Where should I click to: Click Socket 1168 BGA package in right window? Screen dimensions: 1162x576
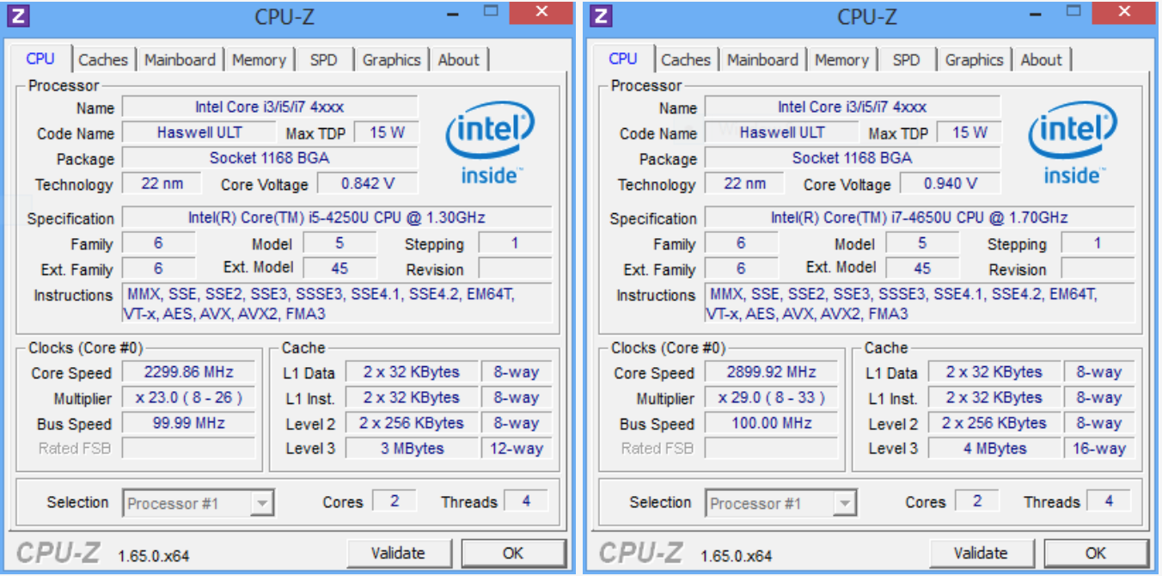pyautogui.click(x=853, y=158)
